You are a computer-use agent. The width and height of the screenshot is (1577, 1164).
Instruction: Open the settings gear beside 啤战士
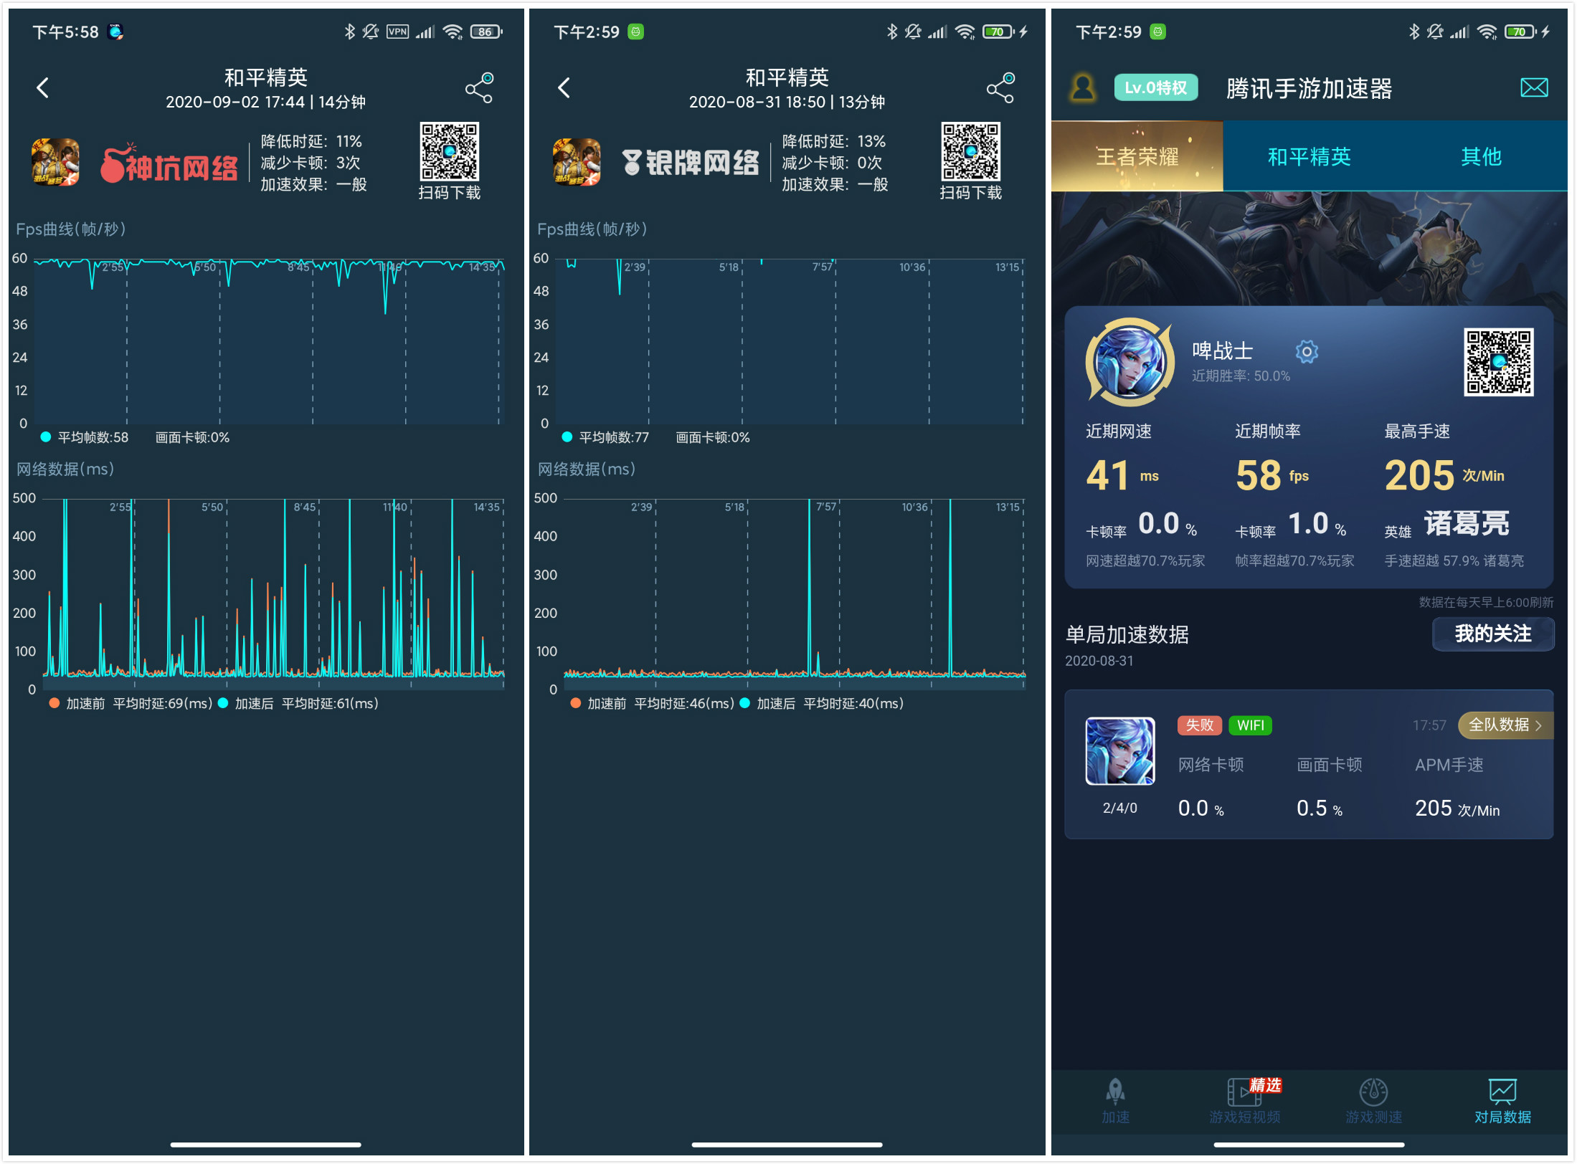click(1307, 351)
